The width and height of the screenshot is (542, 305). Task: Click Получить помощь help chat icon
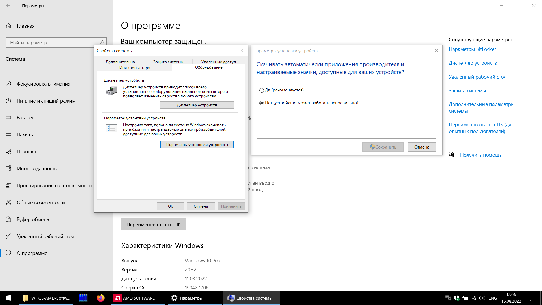(452, 155)
